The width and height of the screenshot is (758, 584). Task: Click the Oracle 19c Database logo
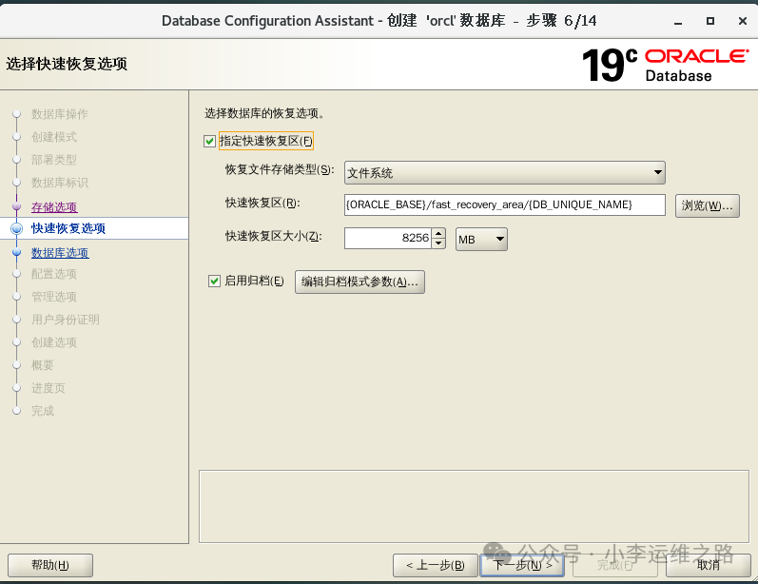(665, 65)
